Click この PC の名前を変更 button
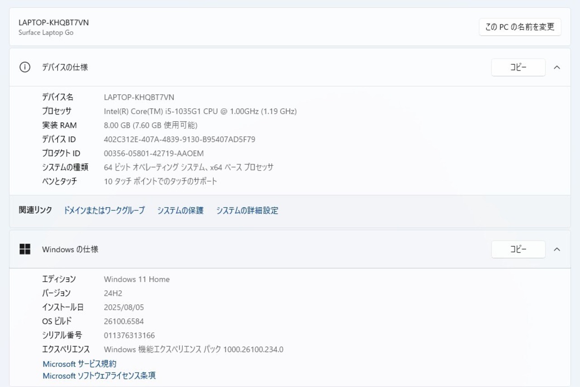The image size is (580, 387). click(520, 27)
